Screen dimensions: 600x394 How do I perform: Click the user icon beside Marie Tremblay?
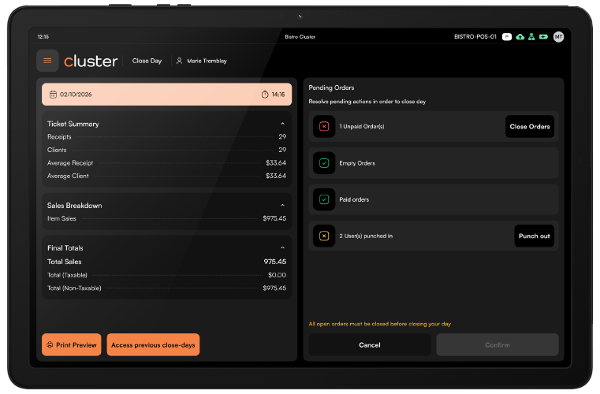179,61
